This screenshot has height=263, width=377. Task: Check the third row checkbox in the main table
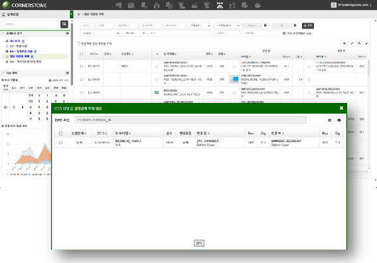click(x=81, y=92)
